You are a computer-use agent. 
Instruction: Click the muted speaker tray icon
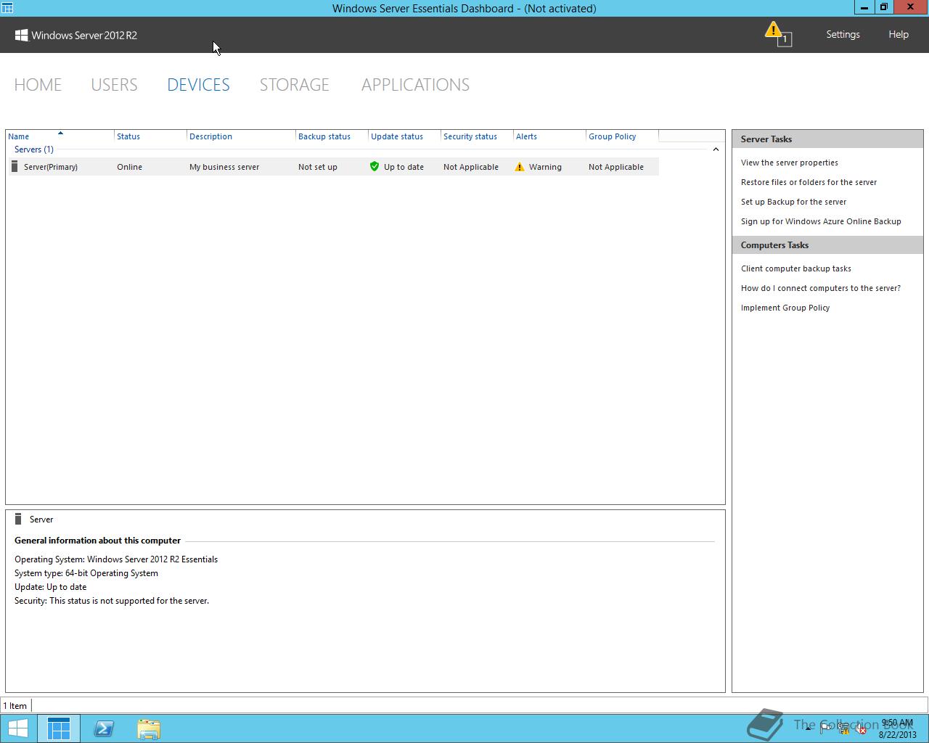pyautogui.click(x=860, y=729)
